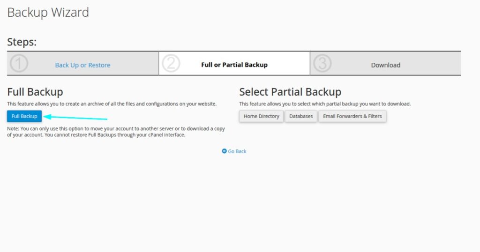Click the note about restoring Full Backups
The height and width of the screenshot is (252, 480).
click(115, 132)
